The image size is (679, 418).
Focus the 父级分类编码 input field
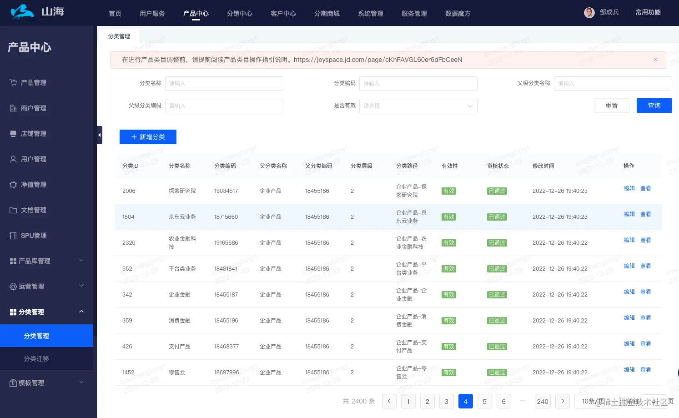(224, 106)
